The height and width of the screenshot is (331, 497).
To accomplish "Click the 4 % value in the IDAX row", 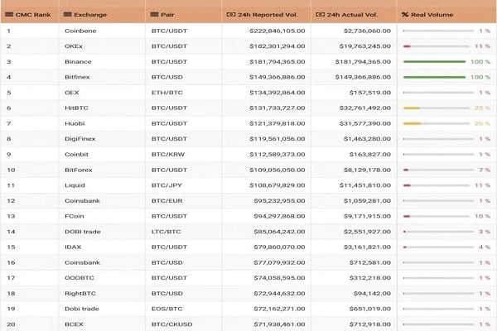I will [x=485, y=247].
